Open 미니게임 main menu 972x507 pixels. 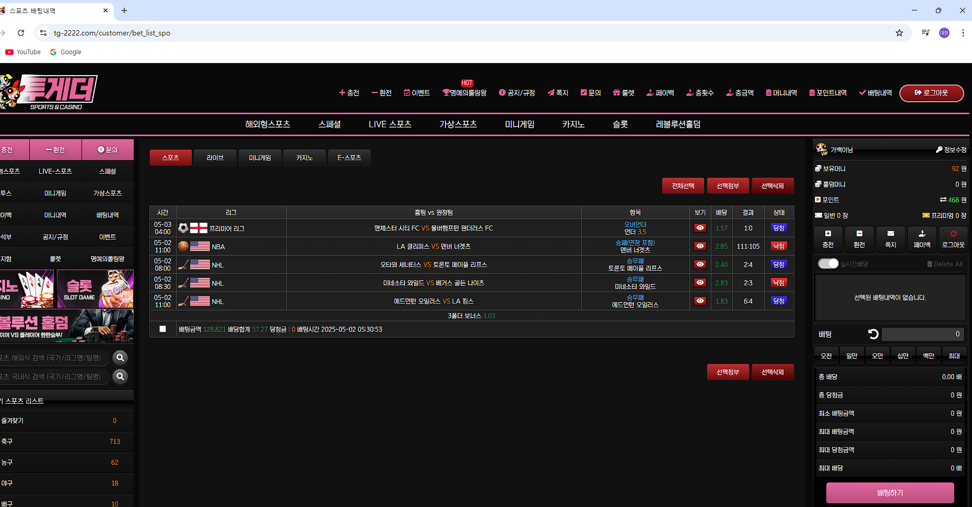(520, 124)
